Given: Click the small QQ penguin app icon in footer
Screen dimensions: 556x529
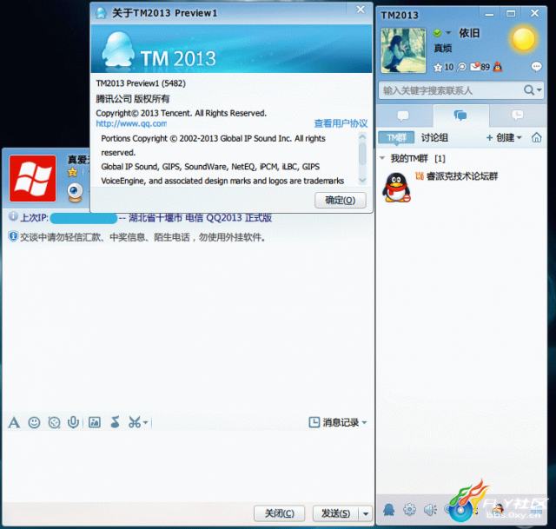Looking at the screenshot, I should pos(498,510).
